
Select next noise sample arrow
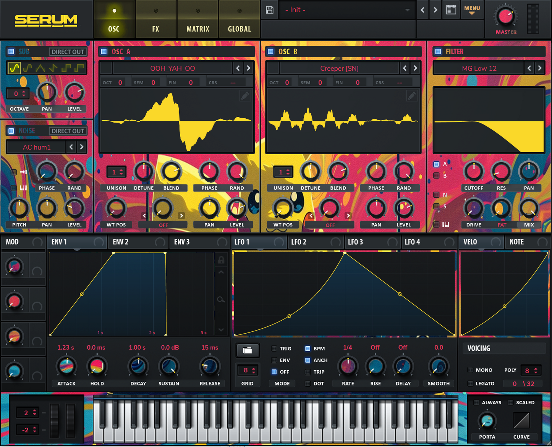click(81, 147)
